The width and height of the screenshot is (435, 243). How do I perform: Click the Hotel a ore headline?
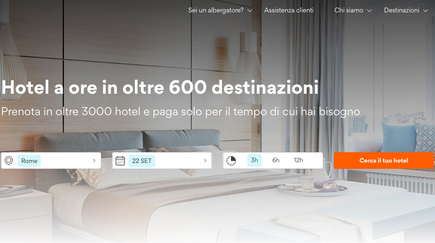point(160,87)
